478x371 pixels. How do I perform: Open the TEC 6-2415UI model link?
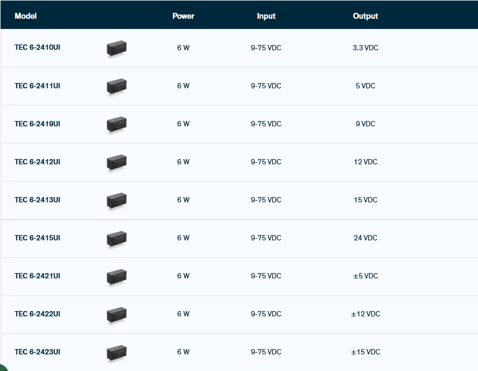(x=37, y=238)
